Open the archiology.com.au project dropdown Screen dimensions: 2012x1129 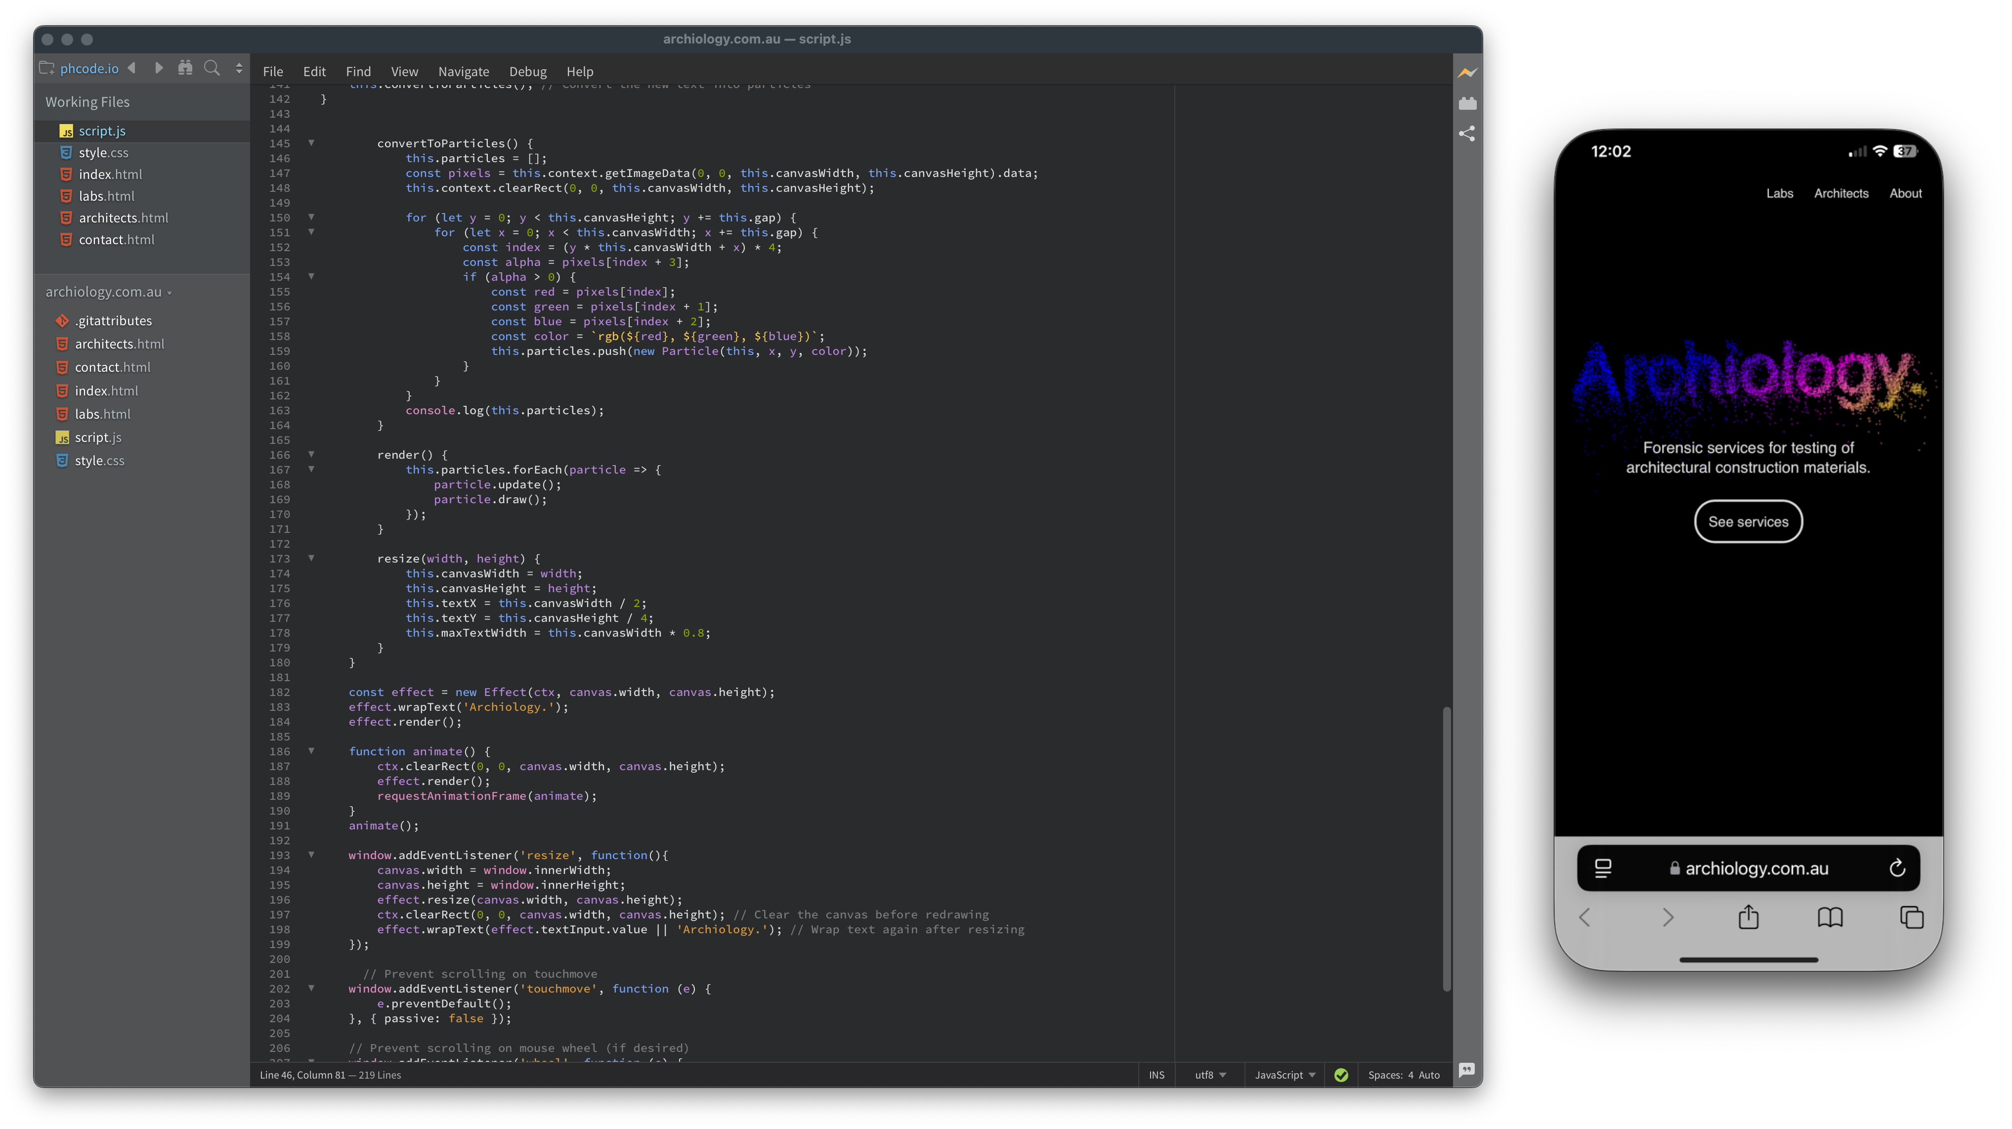coord(108,292)
